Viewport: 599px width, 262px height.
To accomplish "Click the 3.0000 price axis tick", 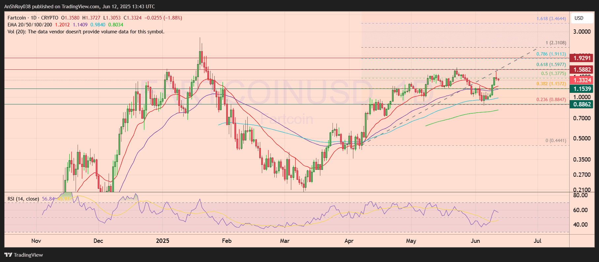I will click(582, 32).
